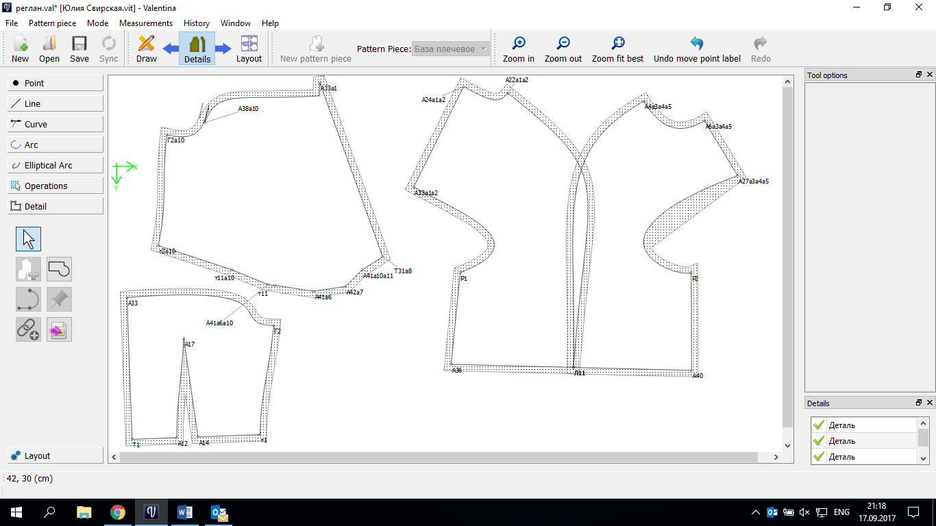Expand the Arc tools section

pos(56,145)
